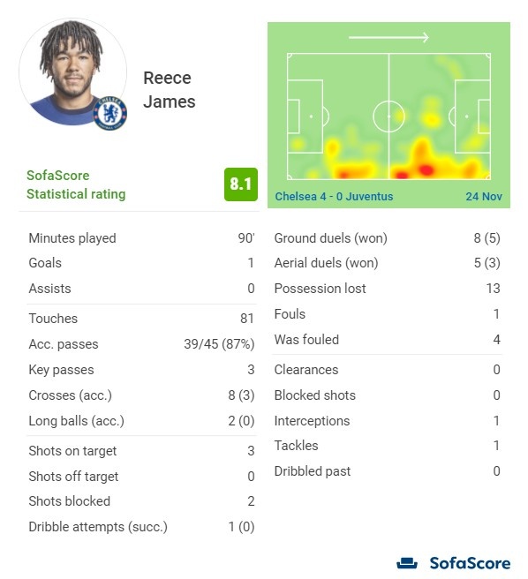Image resolution: width=528 pixels, height=579 pixels.
Task: Select the Ground duels (won) row
Action: (x=387, y=238)
